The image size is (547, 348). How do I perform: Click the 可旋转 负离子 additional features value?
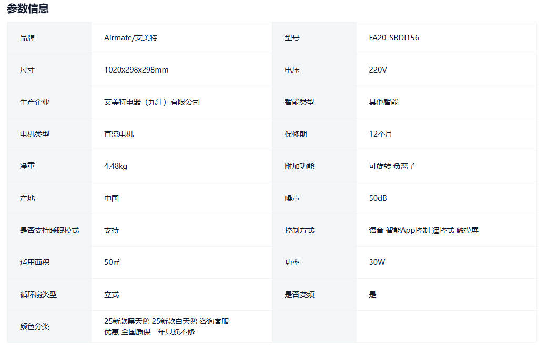point(392,166)
